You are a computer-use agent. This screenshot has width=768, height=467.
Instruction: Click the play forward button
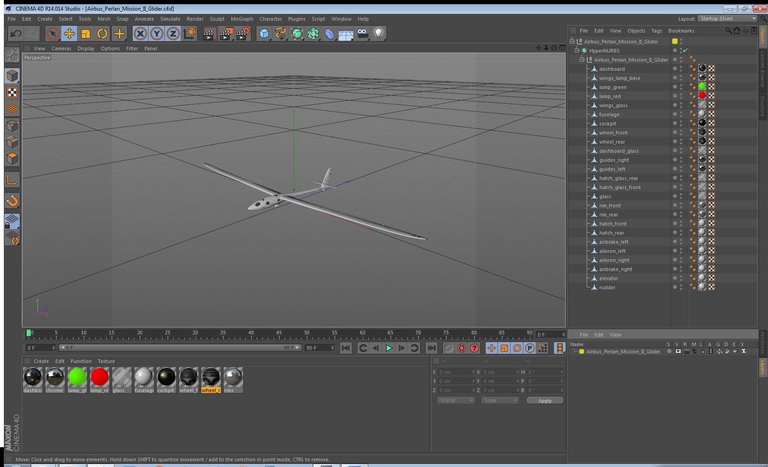click(x=389, y=348)
